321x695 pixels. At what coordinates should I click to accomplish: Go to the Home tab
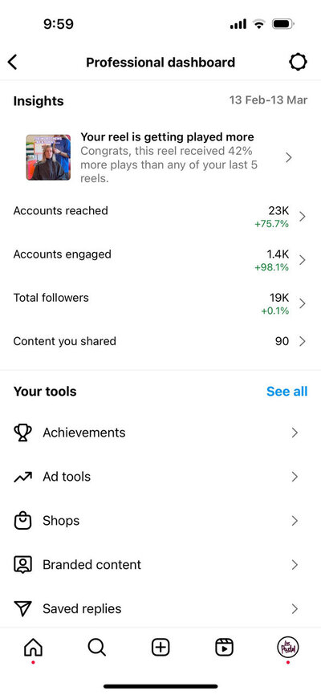33,648
